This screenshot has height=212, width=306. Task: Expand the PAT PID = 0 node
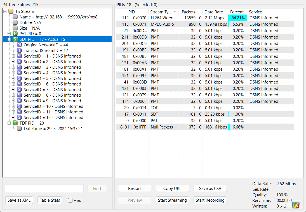(9, 34)
